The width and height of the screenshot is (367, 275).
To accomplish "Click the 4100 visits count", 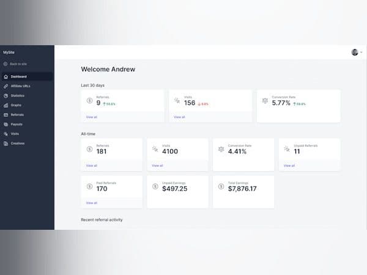I will point(170,152).
